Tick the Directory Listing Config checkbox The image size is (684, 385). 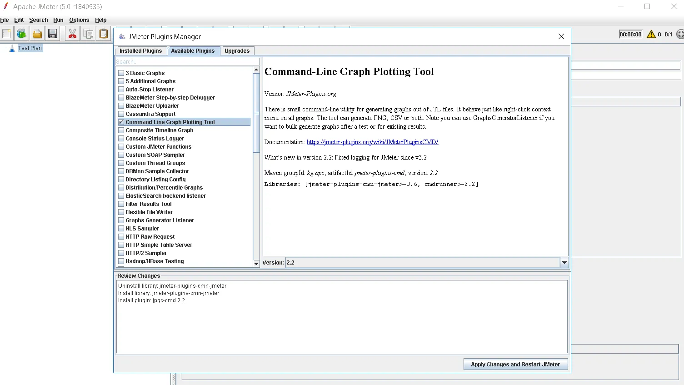[x=121, y=179]
